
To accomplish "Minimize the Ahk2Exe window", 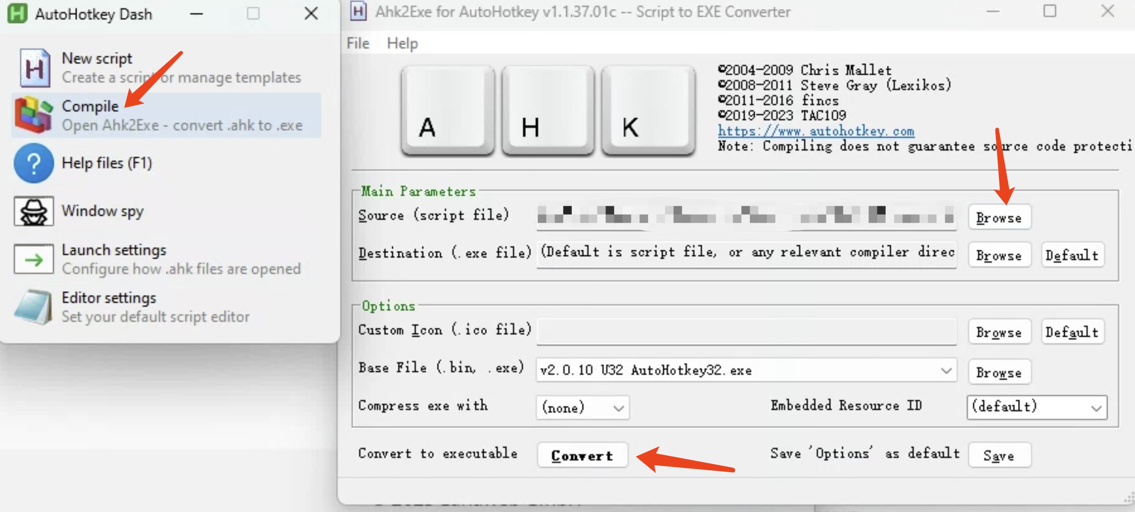I will point(992,11).
